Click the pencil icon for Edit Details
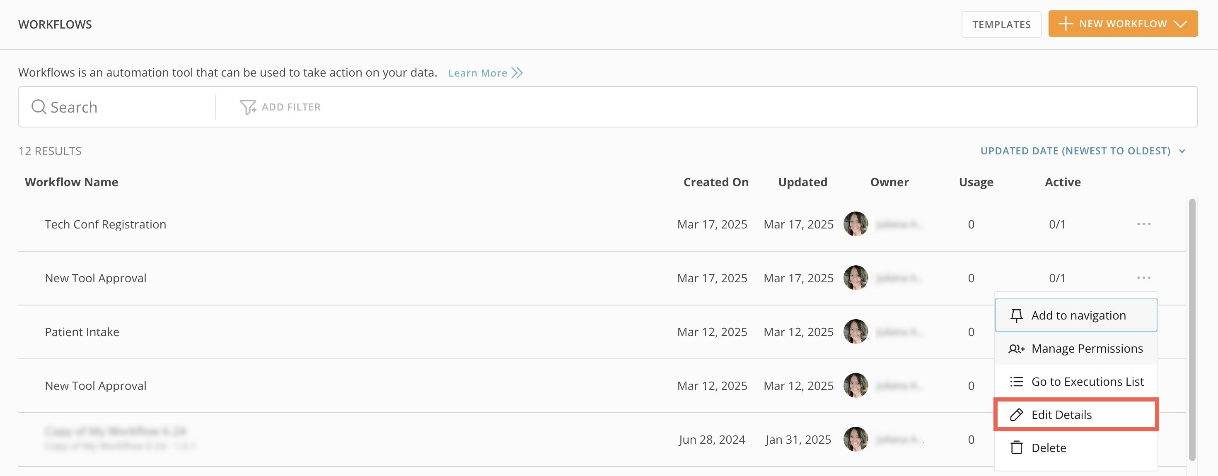This screenshot has height=476, width=1218. tap(1016, 415)
